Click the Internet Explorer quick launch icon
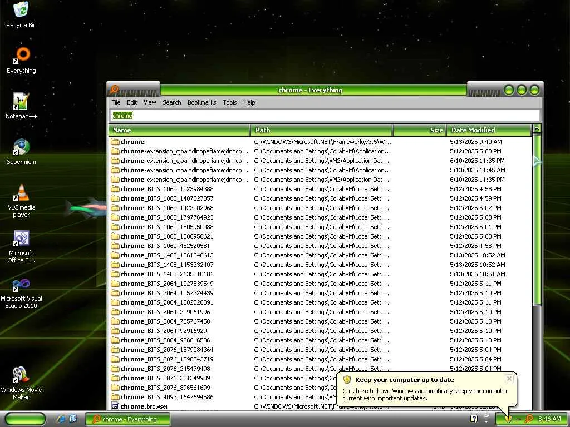 61,419
